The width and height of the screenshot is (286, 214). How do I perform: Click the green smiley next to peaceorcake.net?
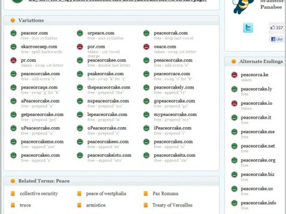point(234,146)
